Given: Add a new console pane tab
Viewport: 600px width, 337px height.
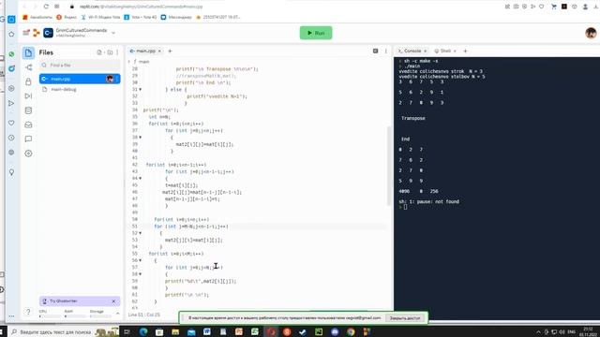Looking at the screenshot, I should pos(465,51).
